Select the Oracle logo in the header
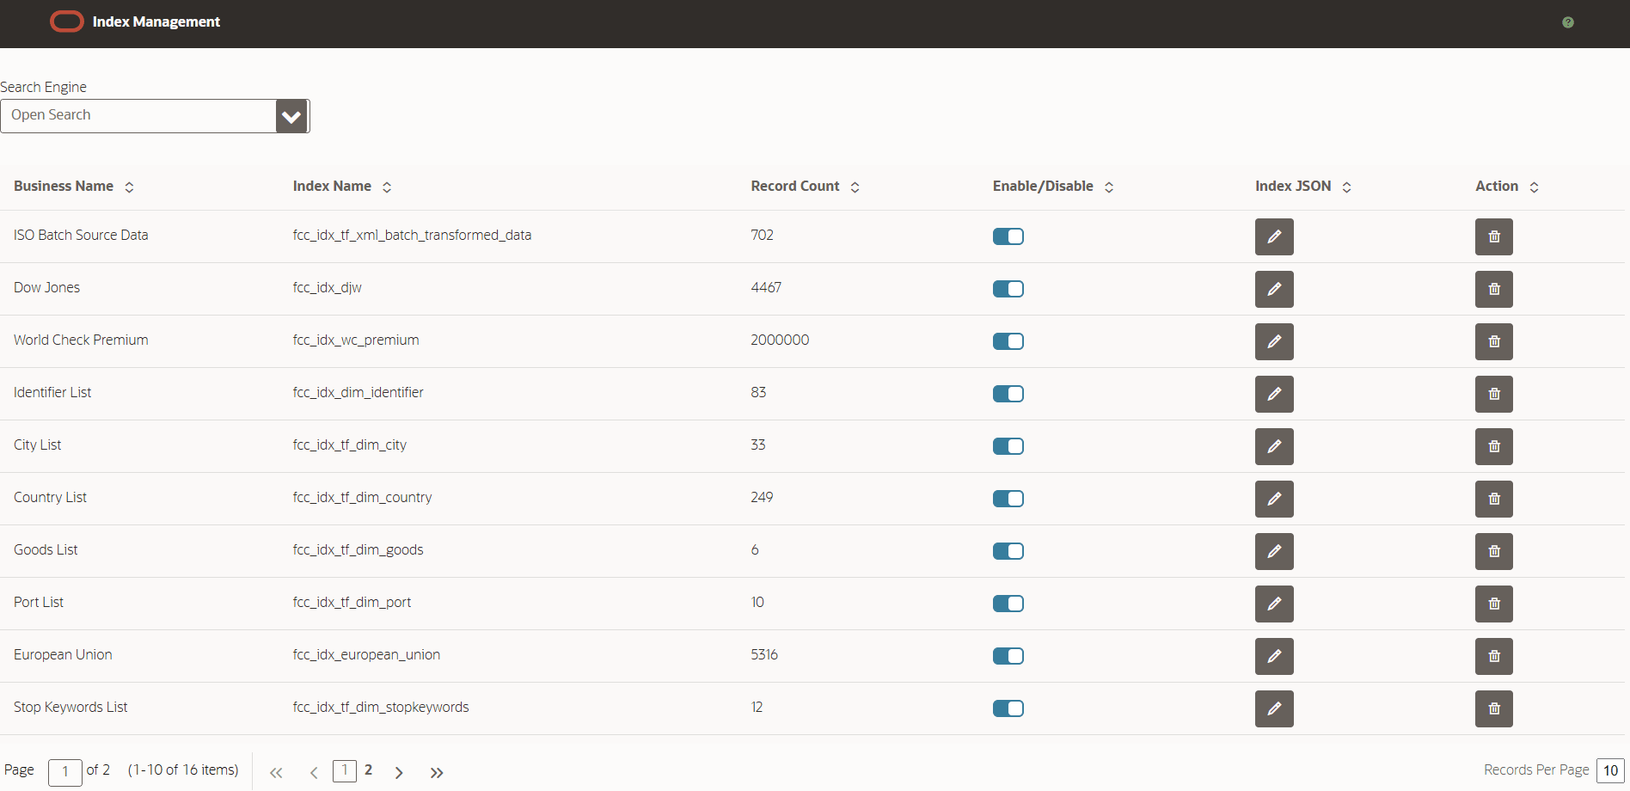 tap(66, 21)
